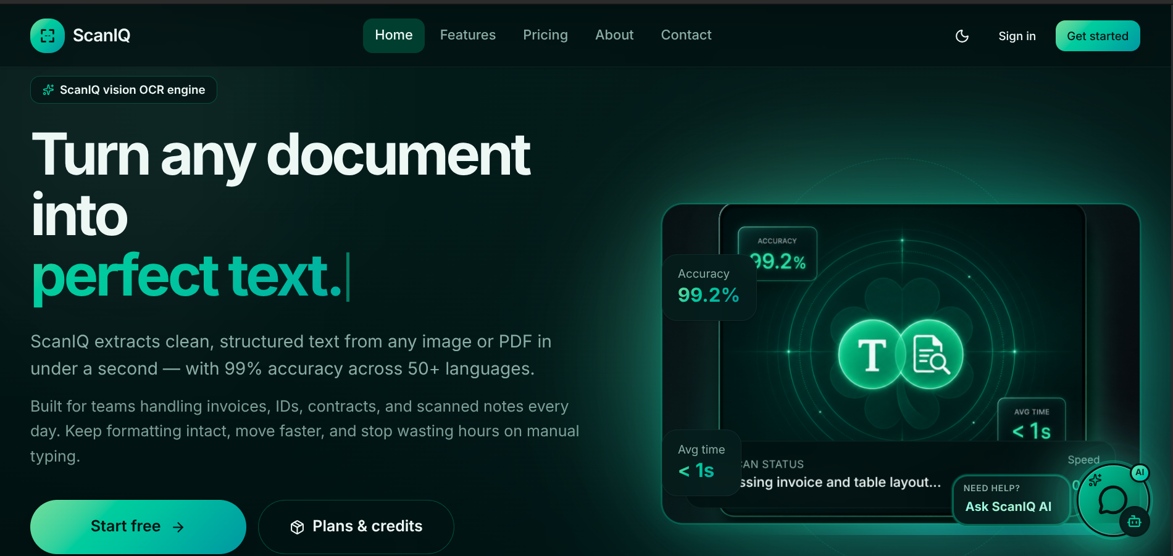Click the Ask ScanIQ AI help prompt
The width and height of the screenshot is (1173, 556).
click(1011, 499)
